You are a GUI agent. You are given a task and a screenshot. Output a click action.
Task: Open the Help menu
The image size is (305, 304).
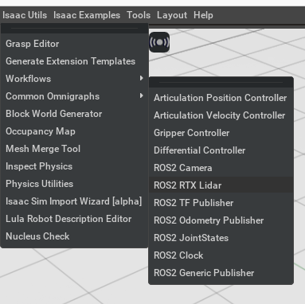point(203,15)
